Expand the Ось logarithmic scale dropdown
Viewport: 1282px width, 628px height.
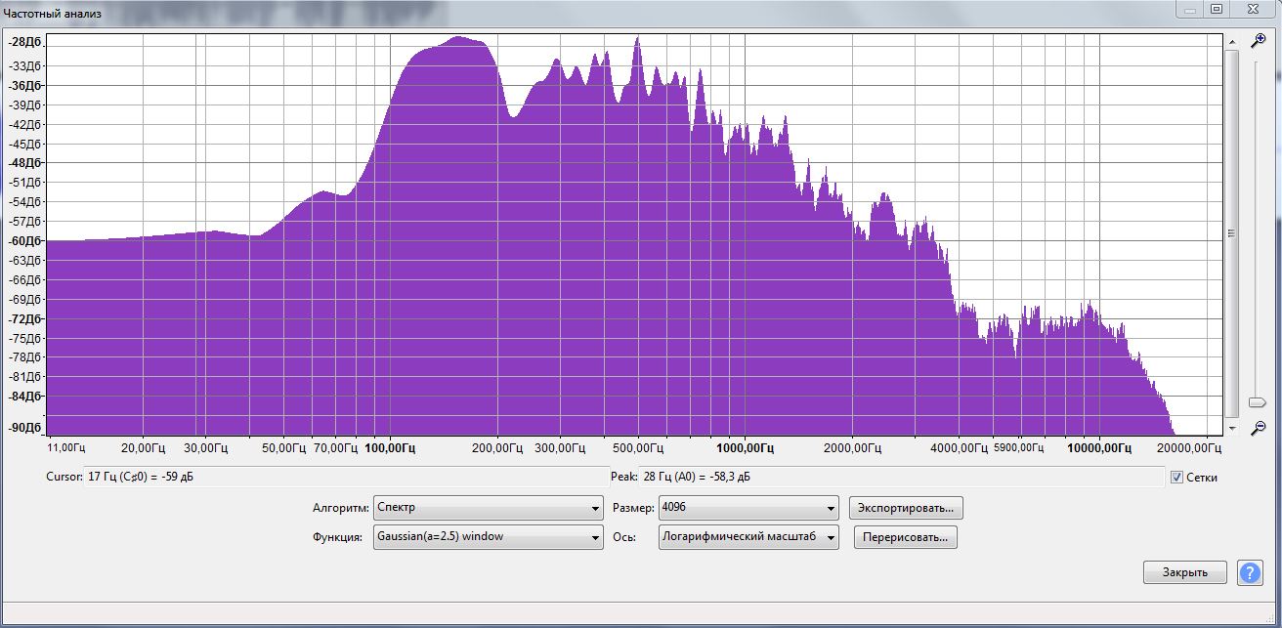click(748, 537)
